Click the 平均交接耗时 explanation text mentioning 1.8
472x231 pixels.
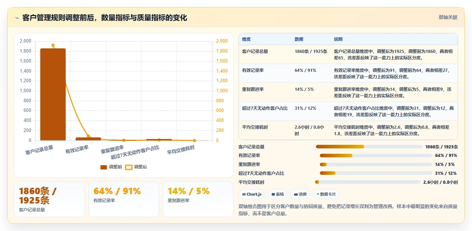pyautogui.click(x=391, y=130)
